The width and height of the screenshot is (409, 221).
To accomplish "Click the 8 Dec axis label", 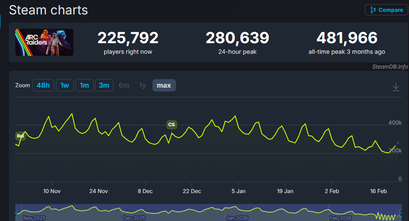I will pyautogui.click(x=145, y=191).
